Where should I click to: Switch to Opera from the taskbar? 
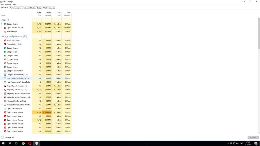coord(30,143)
